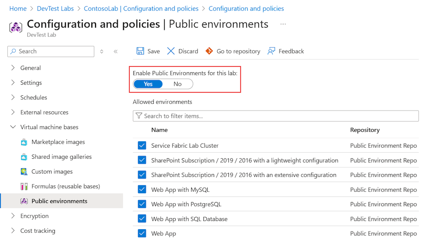Open Home breadcrumb link
The height and width of the screenshot is (243, 424).
pos(18,9)
